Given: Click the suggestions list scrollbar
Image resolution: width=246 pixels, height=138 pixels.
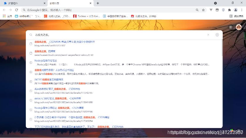Looking at the screenshot, I should 222,48.
